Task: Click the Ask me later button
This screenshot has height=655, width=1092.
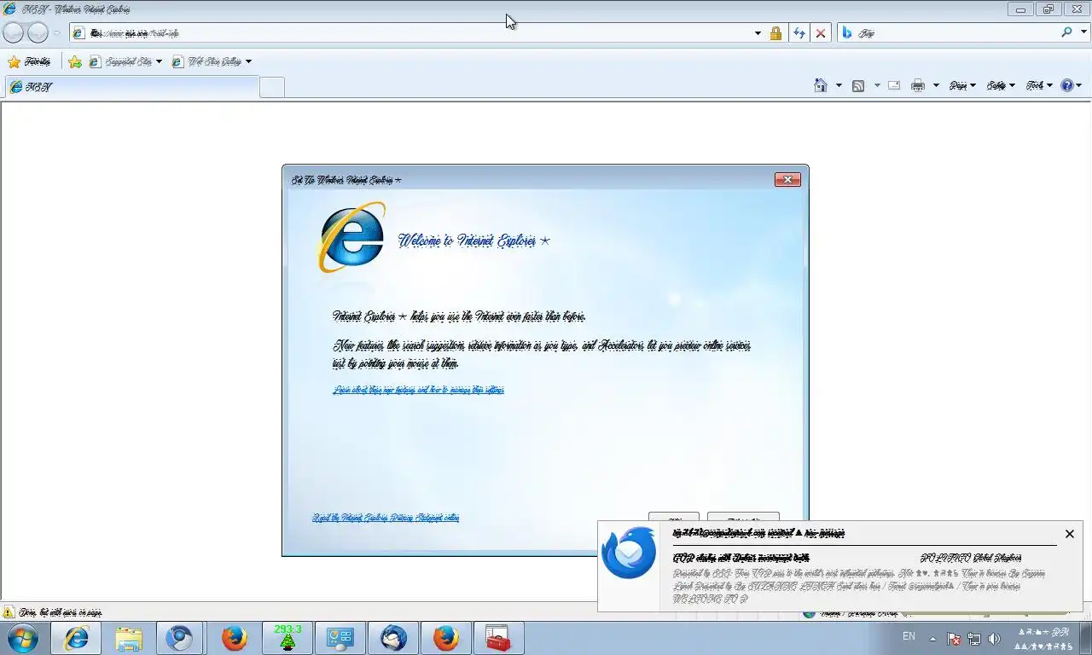Action: click(743, 517)
